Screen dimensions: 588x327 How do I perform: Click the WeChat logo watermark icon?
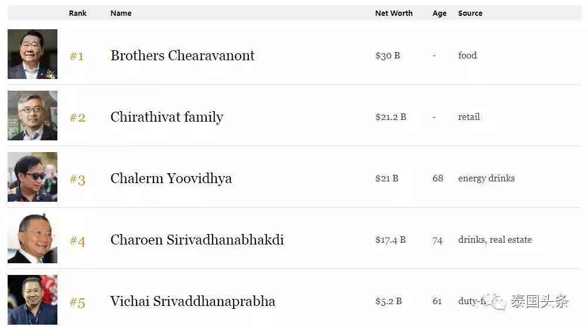click(500, 302)
